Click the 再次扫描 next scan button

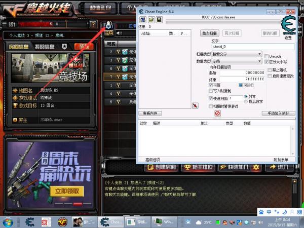232,33
